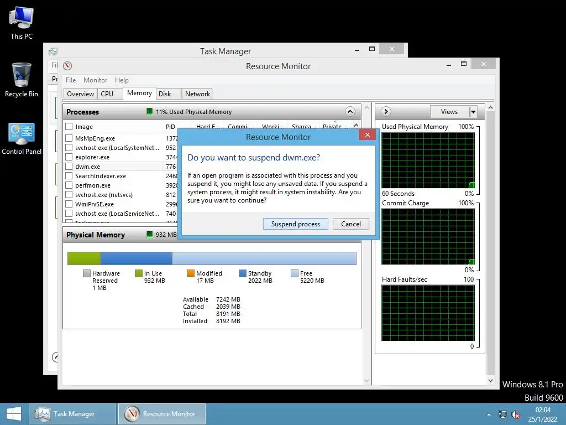Open This PC desktop icon
Viewport: 566px width, 425px height.
(22, 23)
